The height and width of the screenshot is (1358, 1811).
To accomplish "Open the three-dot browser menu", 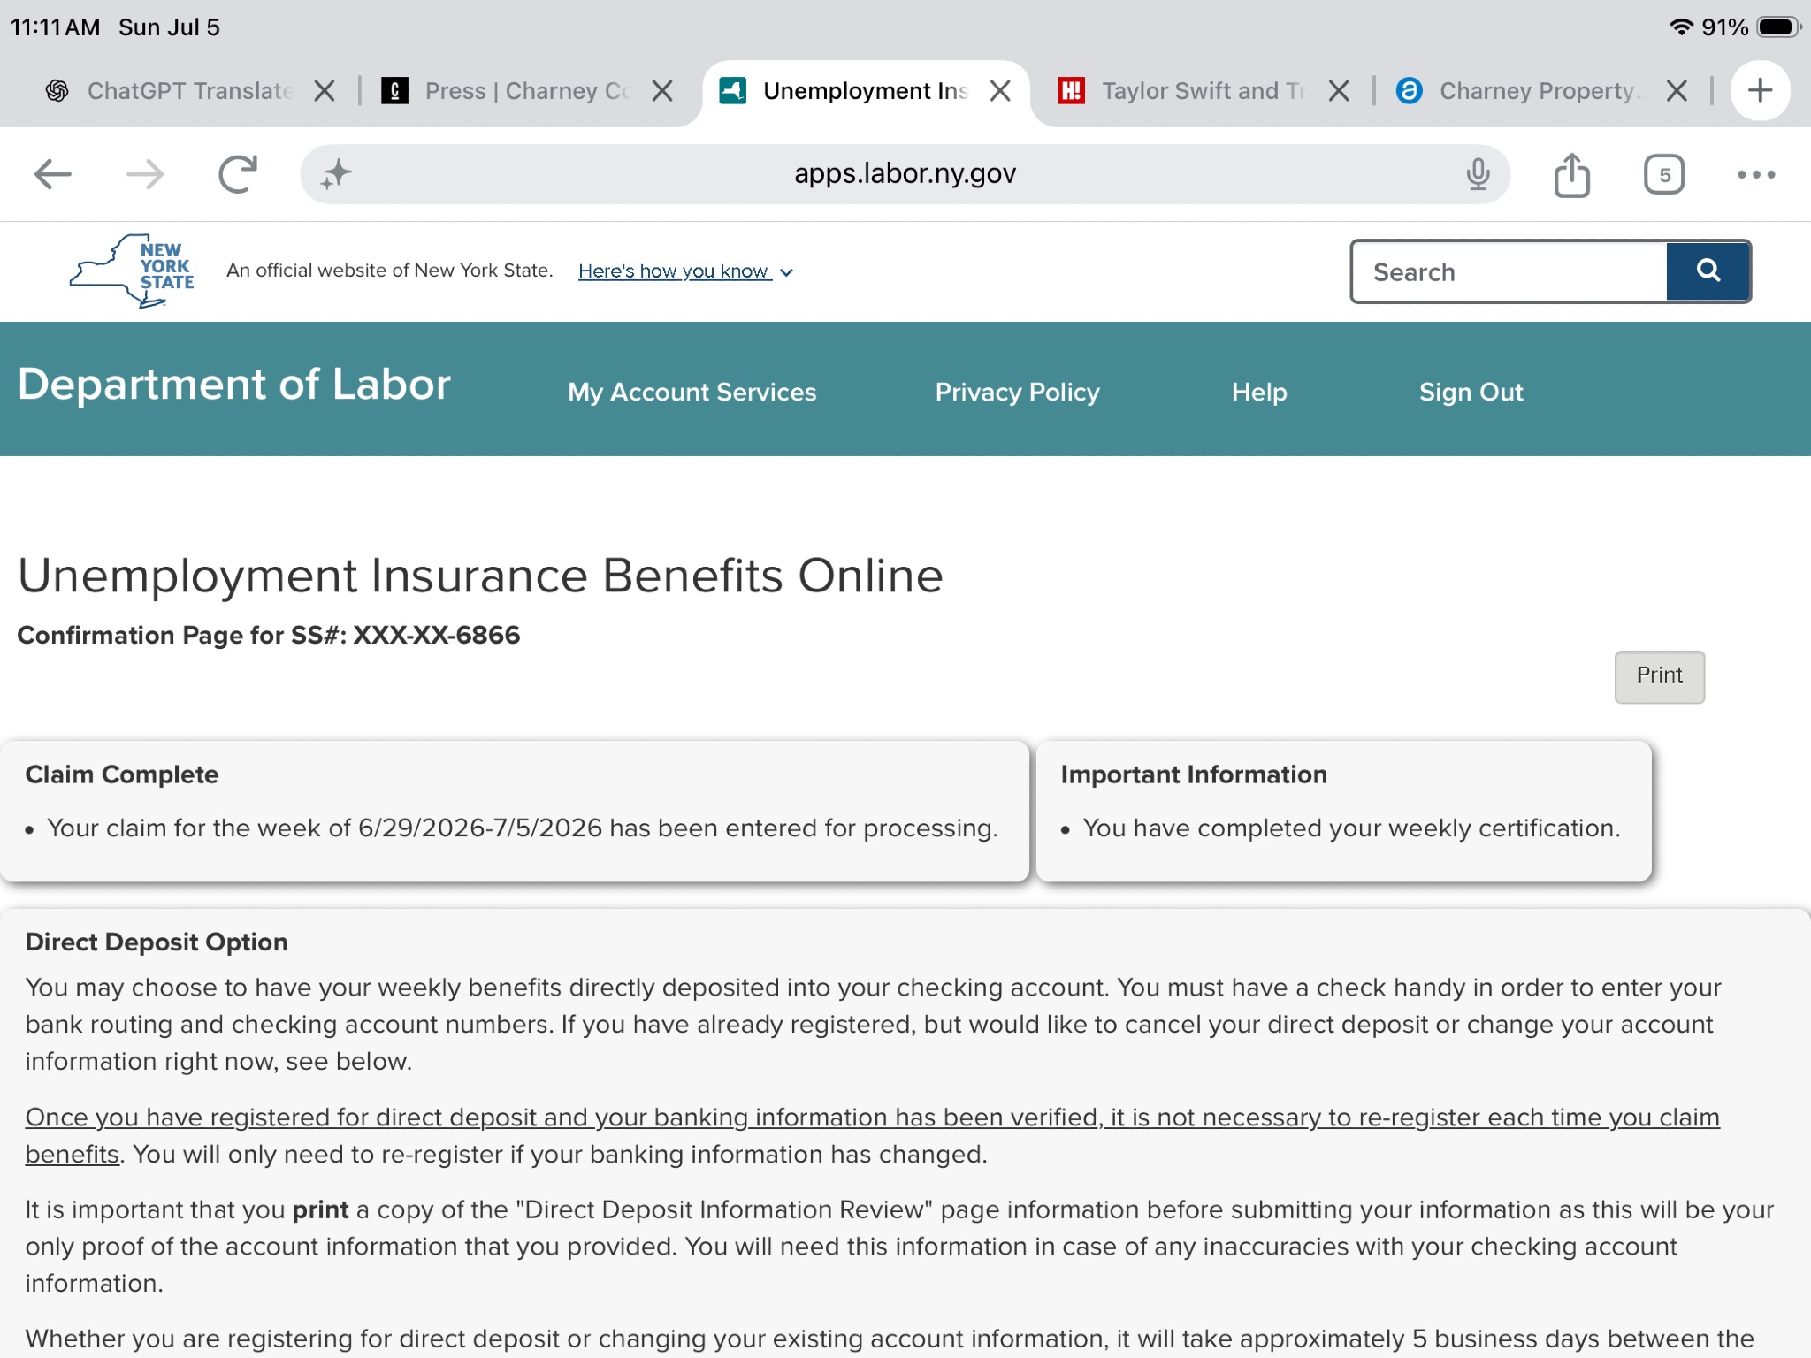I will tap(1755, 174).
